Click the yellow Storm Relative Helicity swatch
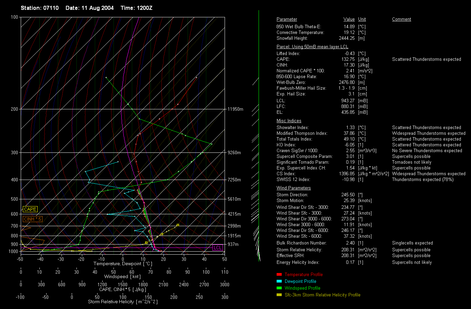471x309 pixels. point(279,295)
